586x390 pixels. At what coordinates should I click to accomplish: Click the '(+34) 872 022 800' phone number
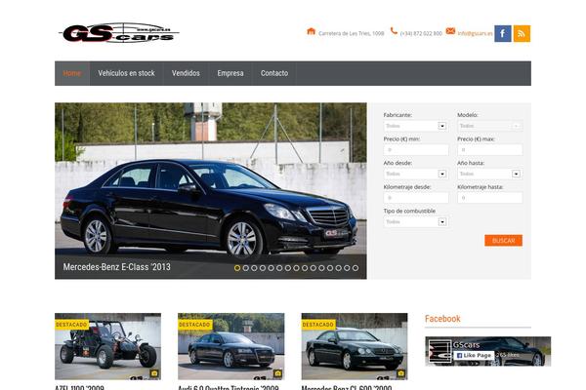tap(421, 33)
